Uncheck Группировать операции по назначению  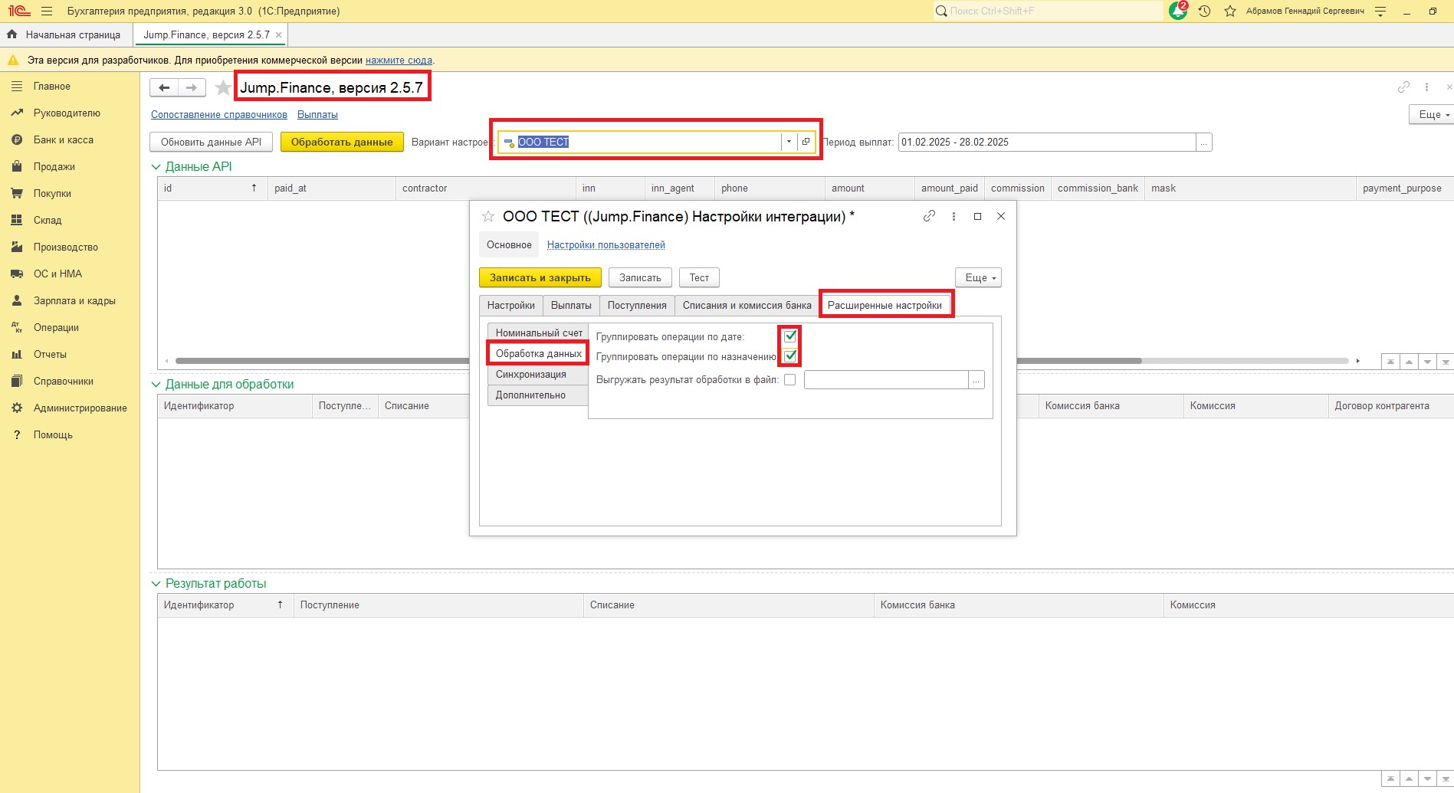[790, 356]
